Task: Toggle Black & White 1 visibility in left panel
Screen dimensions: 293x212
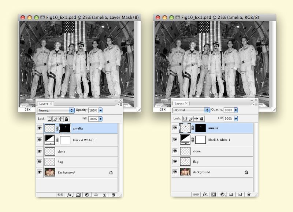Action: 40,140
